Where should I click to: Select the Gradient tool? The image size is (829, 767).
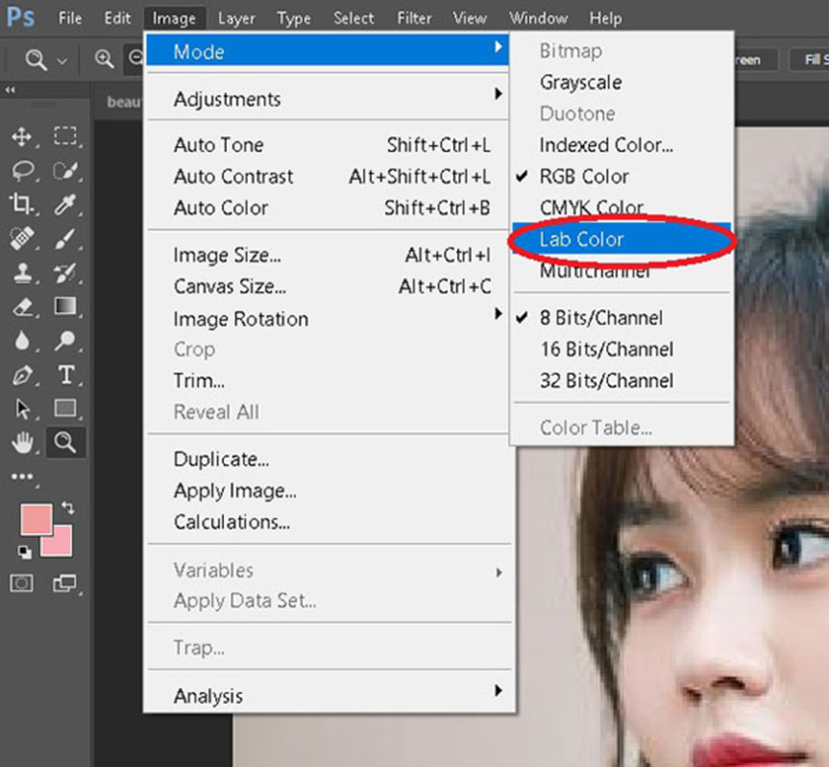click(65, 306)
